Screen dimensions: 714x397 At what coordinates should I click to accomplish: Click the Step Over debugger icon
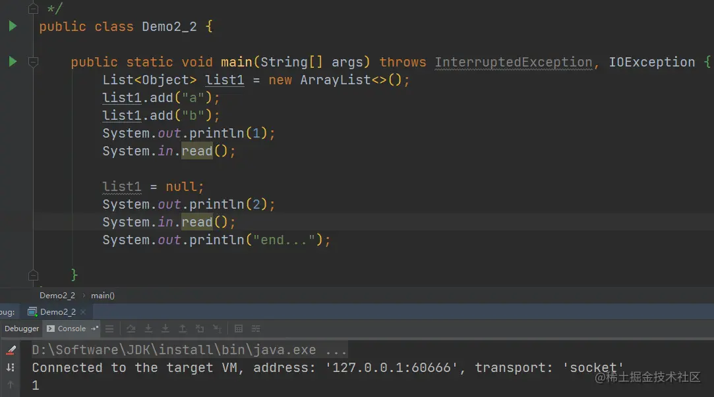point(131,329)
